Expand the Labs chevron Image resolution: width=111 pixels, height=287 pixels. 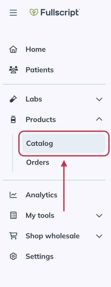point(99,99)
